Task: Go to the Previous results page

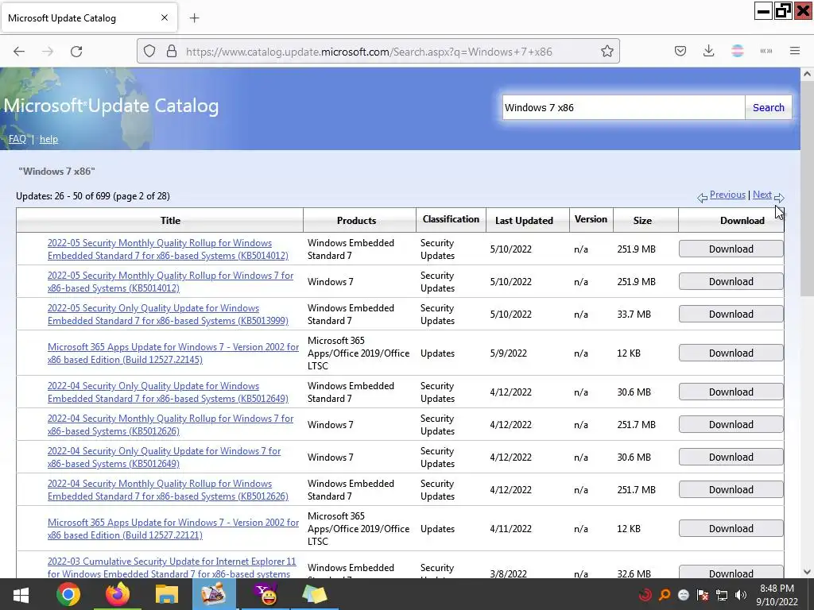Action: pos(727,195)
